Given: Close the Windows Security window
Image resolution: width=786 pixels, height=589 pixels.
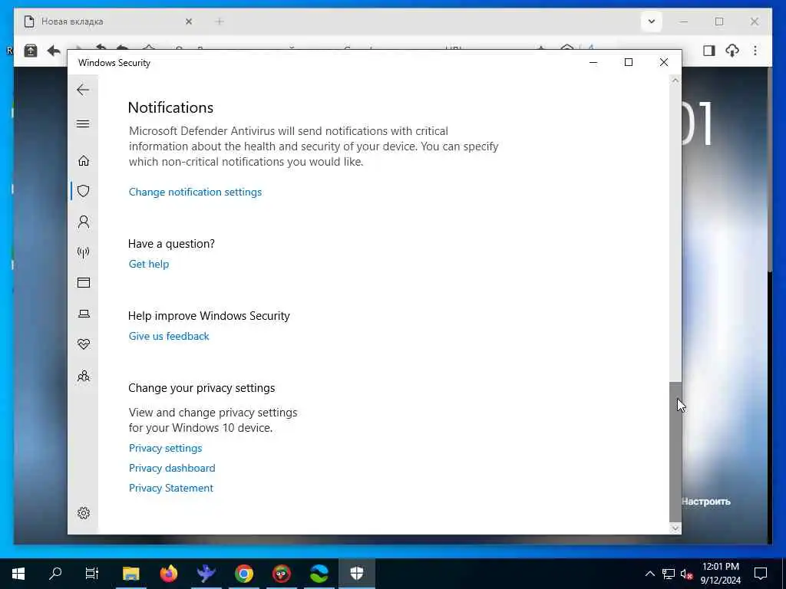Looking at the screenshot, I should pyautogui.click(x=664, y=63).
